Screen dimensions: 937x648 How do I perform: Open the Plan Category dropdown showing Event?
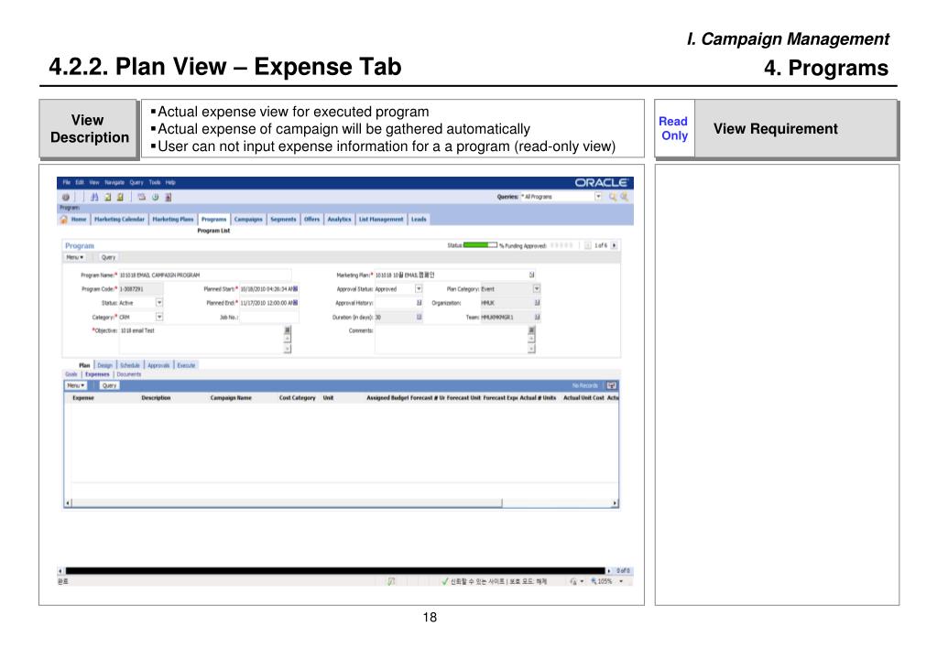coord(537,289)
